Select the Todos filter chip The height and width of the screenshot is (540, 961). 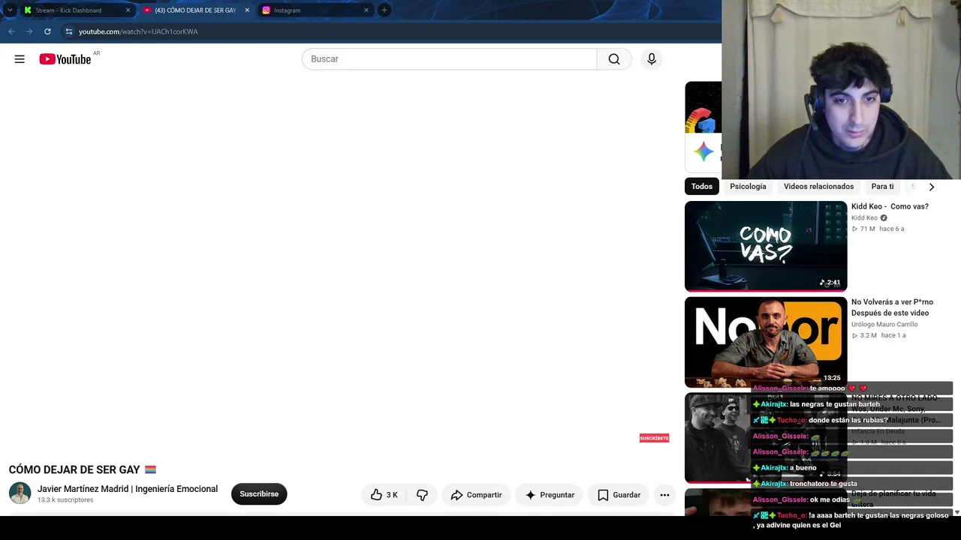[x=702, y=187]
